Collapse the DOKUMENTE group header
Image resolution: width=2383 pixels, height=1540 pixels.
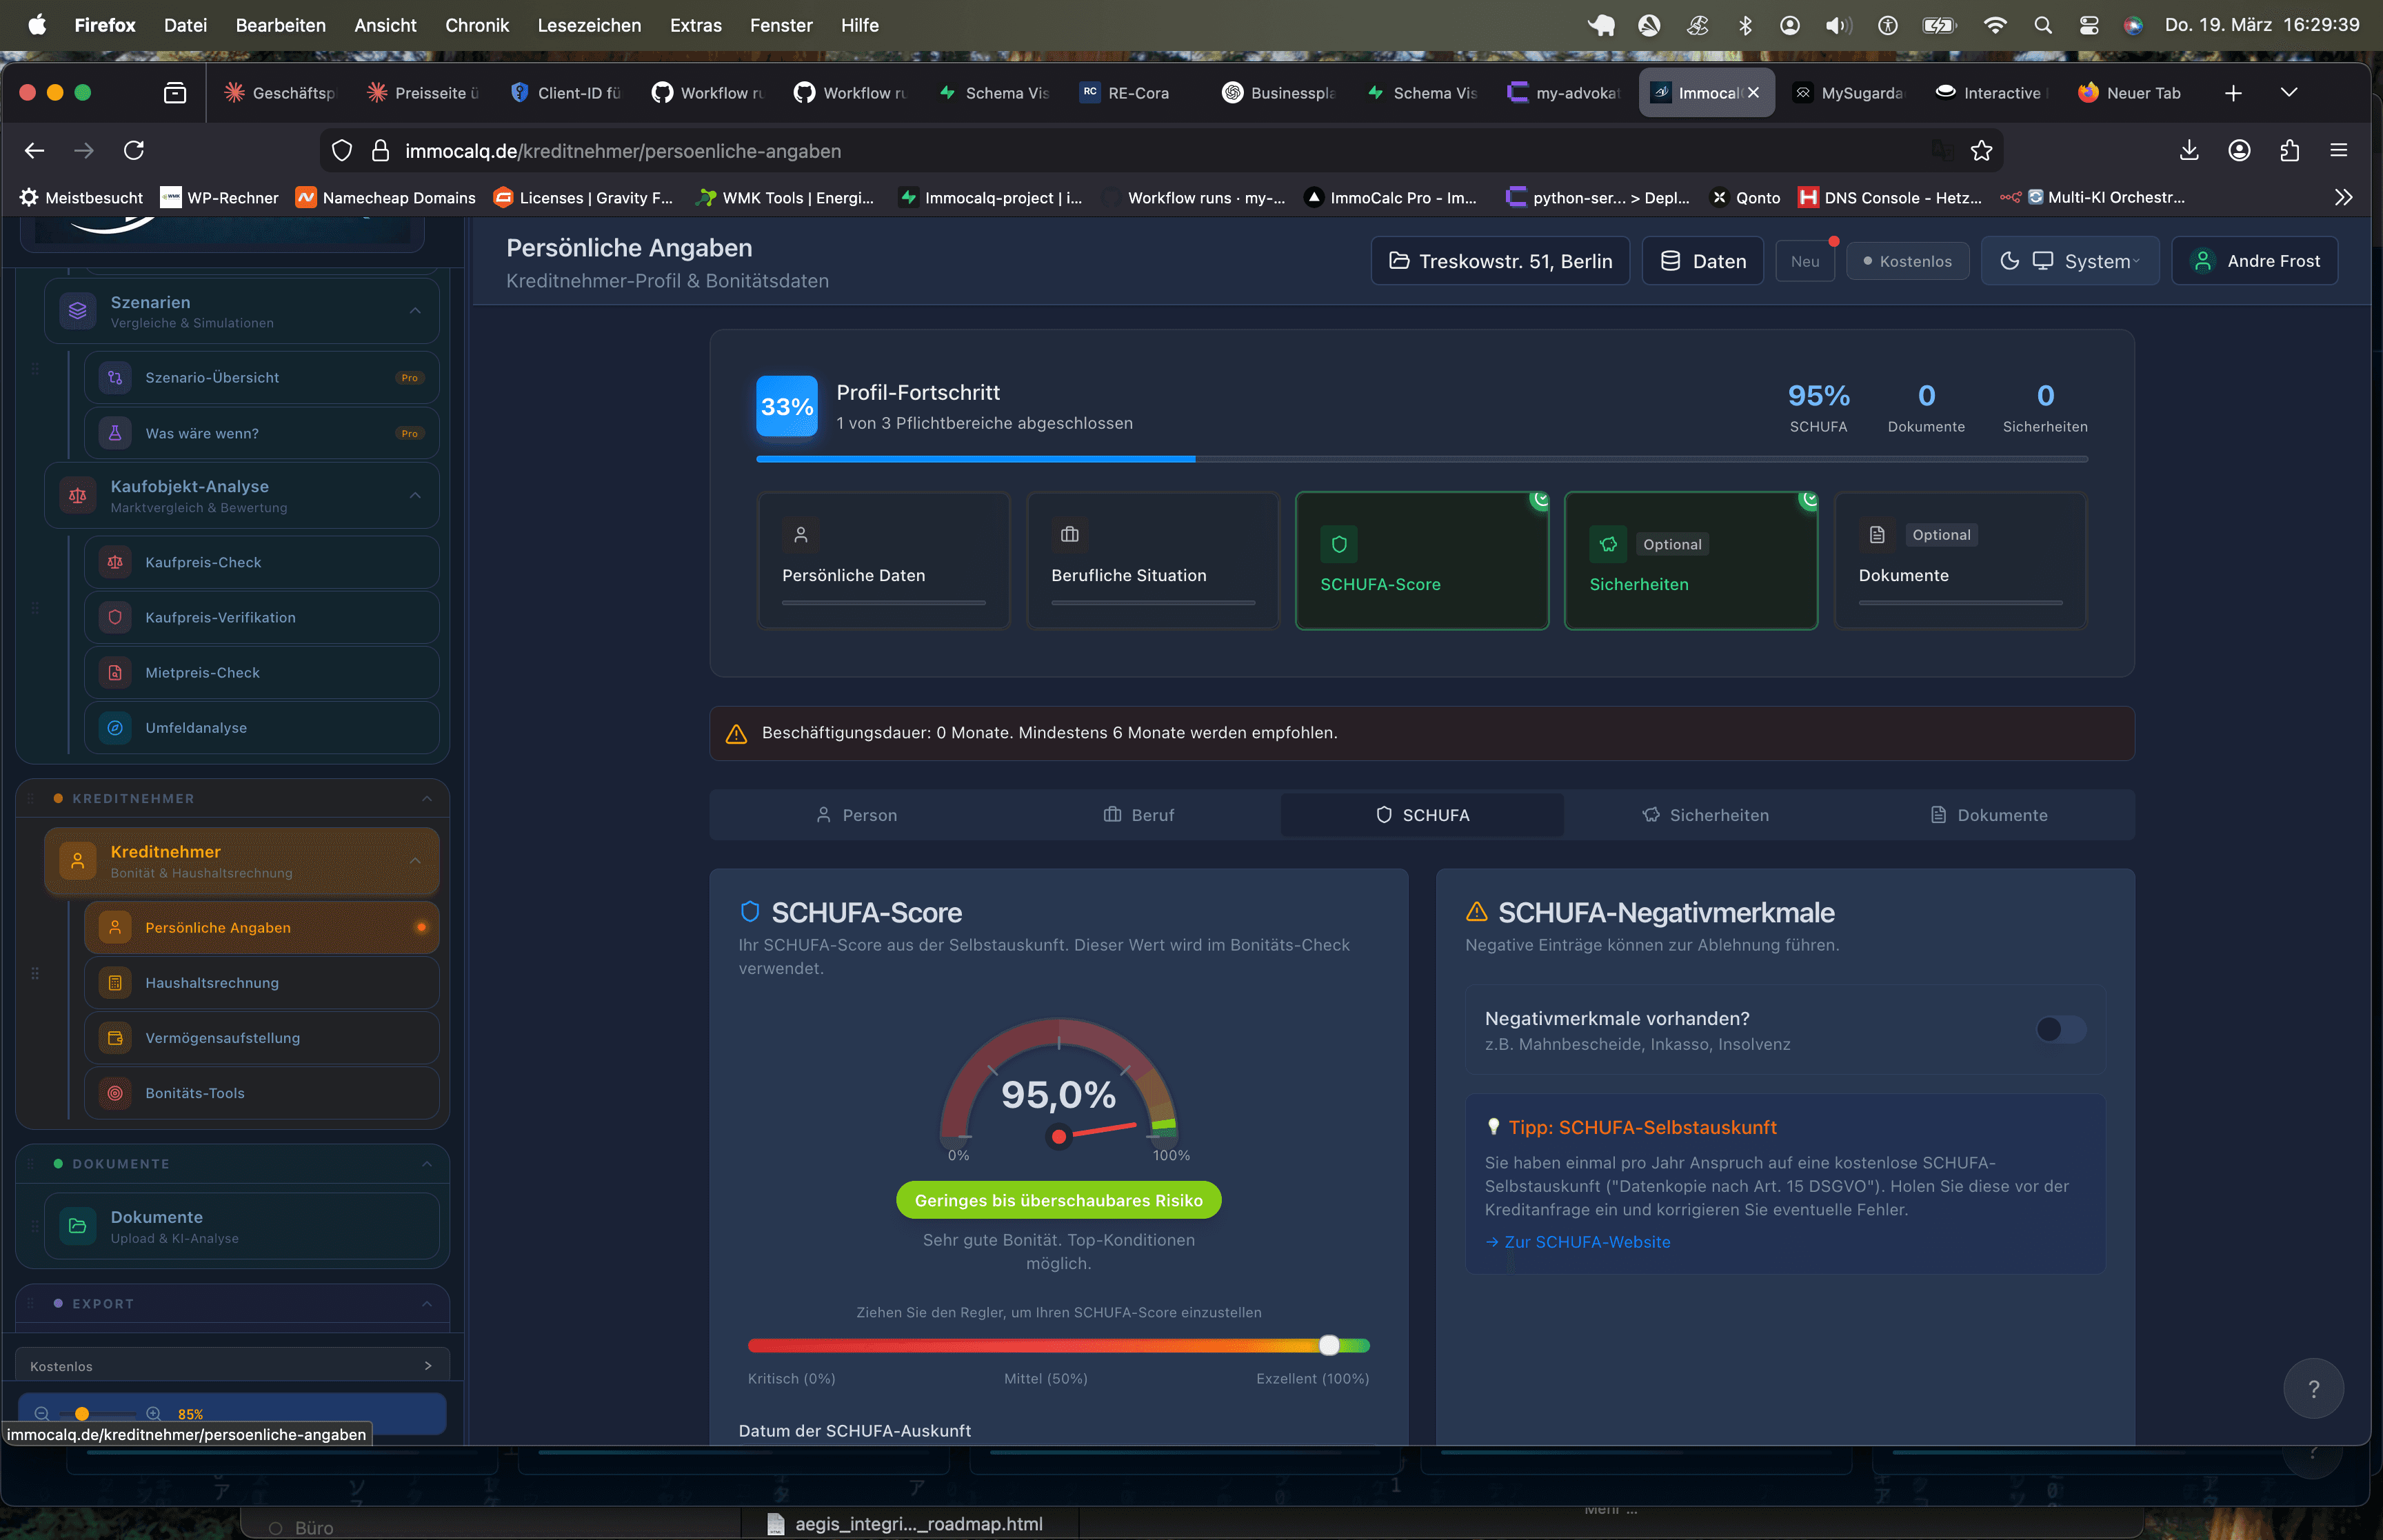point(427,1163)
